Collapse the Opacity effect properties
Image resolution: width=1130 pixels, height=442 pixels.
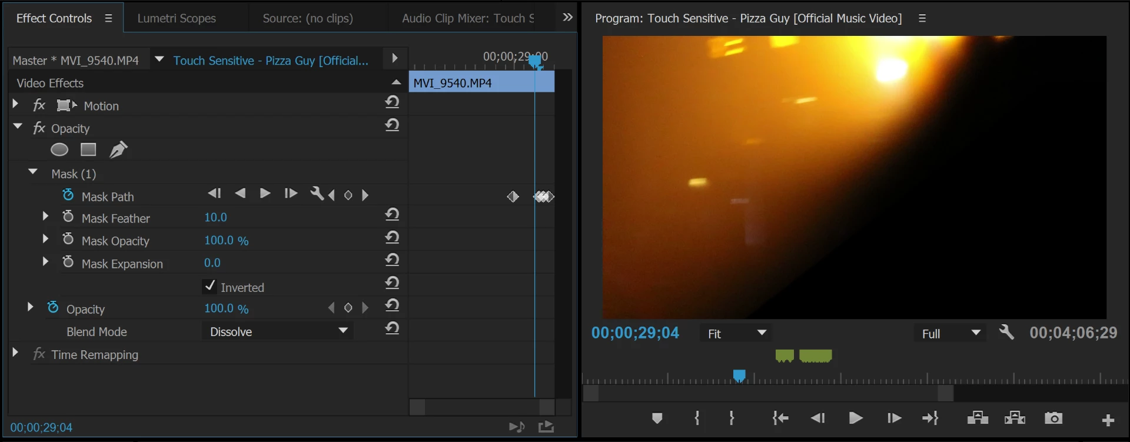coord(18,126)
